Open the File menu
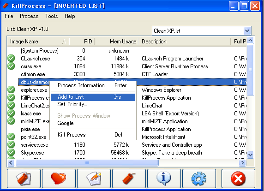The image size is (264, 191). (x=9, y=16)
